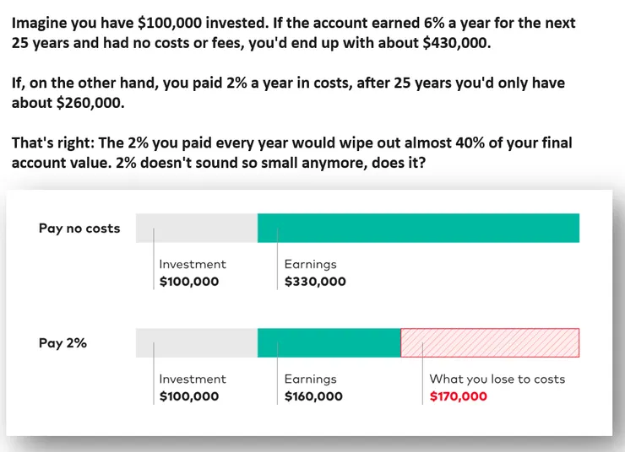
Task: Click the red hatched lost-to-costs bar
Action: click(490, 342)
